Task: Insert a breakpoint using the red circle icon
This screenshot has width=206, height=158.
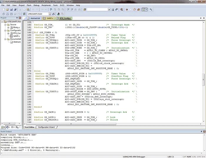Action: tap(127, 10)
